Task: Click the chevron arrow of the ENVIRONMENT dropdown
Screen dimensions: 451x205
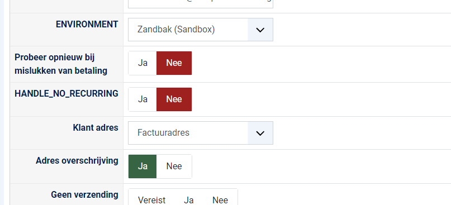Action: (260, 30)
